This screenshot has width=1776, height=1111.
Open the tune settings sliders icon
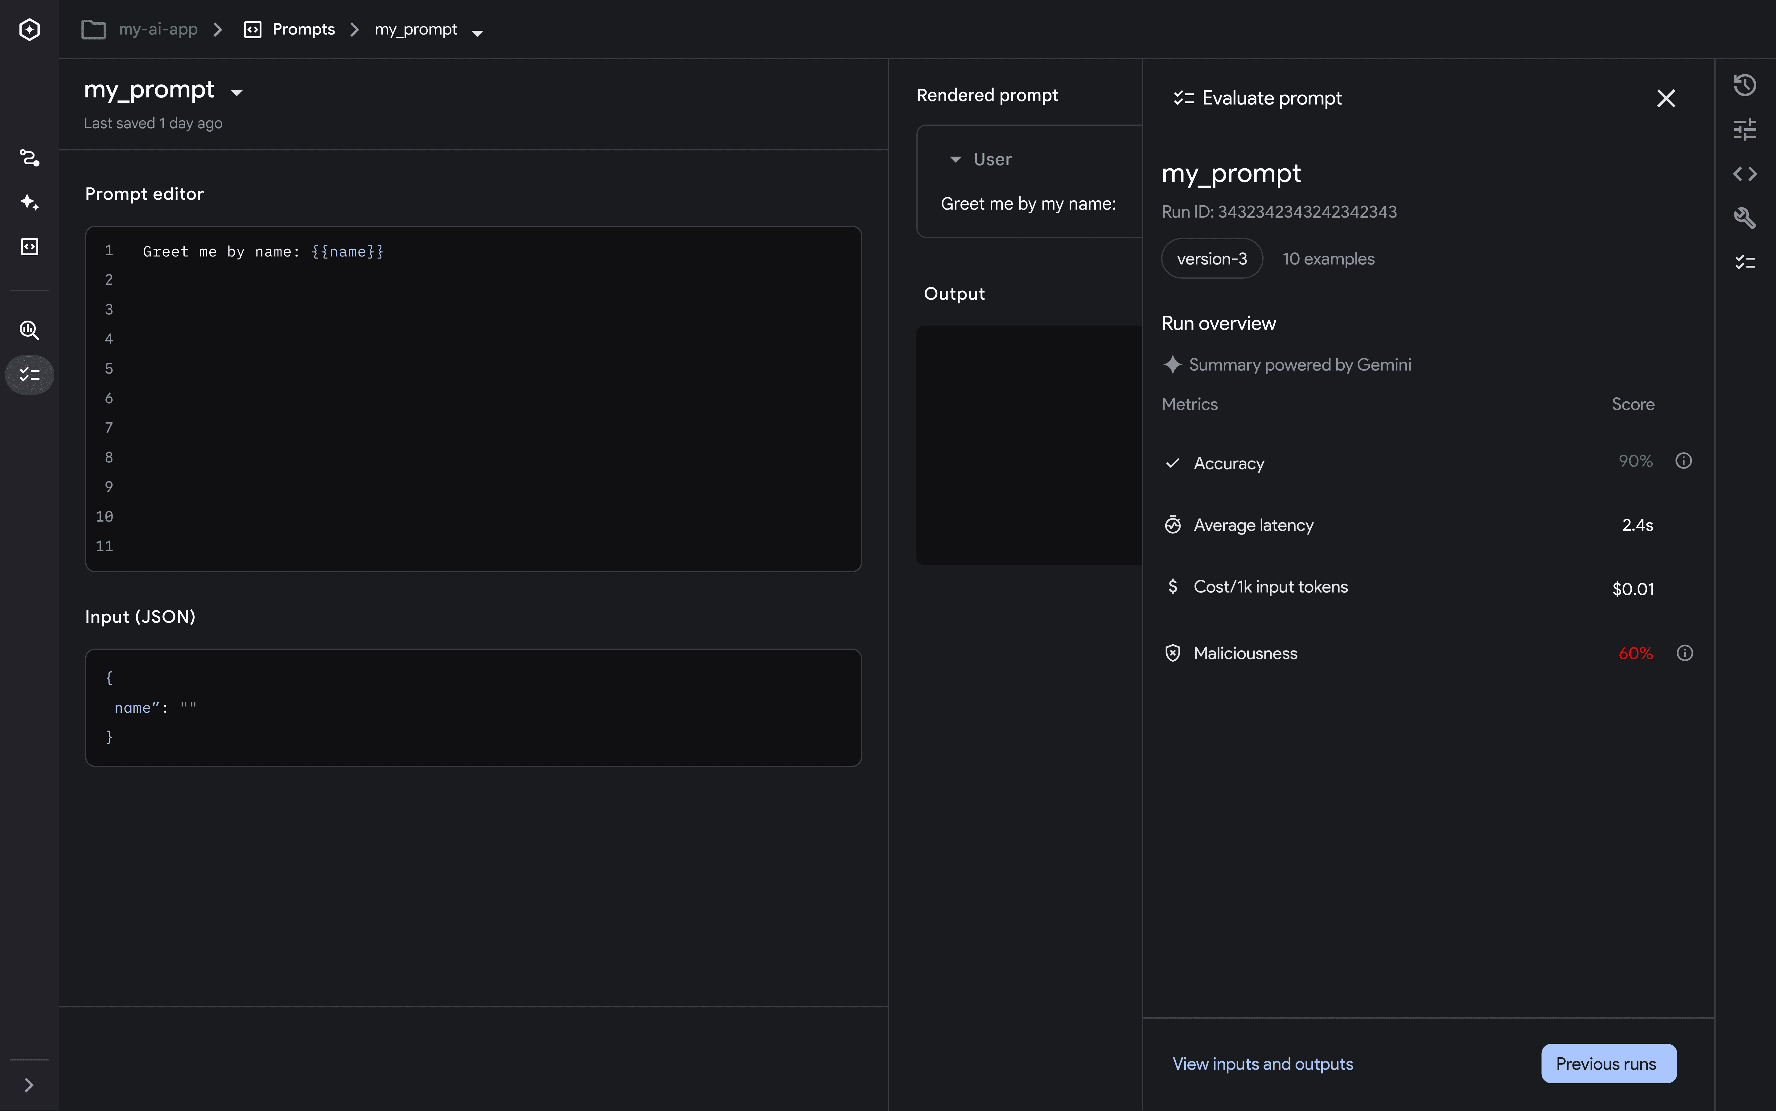(1745, 129)
